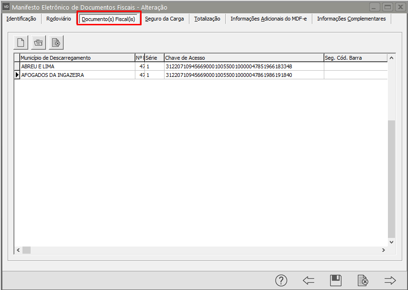Click the cancel document icon at bottom
408x290 pixels.
pos(363,280)
